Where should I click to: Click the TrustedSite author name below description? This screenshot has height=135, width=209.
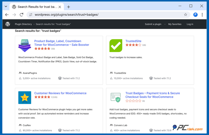tap(120, 73)
